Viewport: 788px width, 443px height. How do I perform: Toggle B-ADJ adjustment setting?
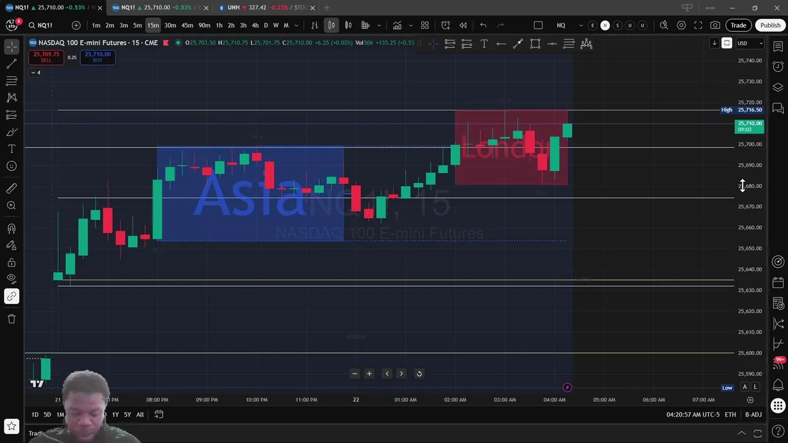(754, 415)
